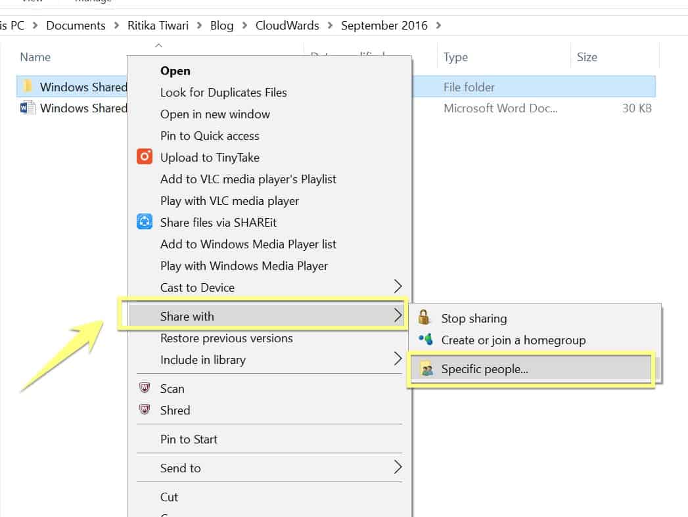This screenshot has width=688, height=517.
Task: Sort files by the Type column header
Action: click(455, 57)
